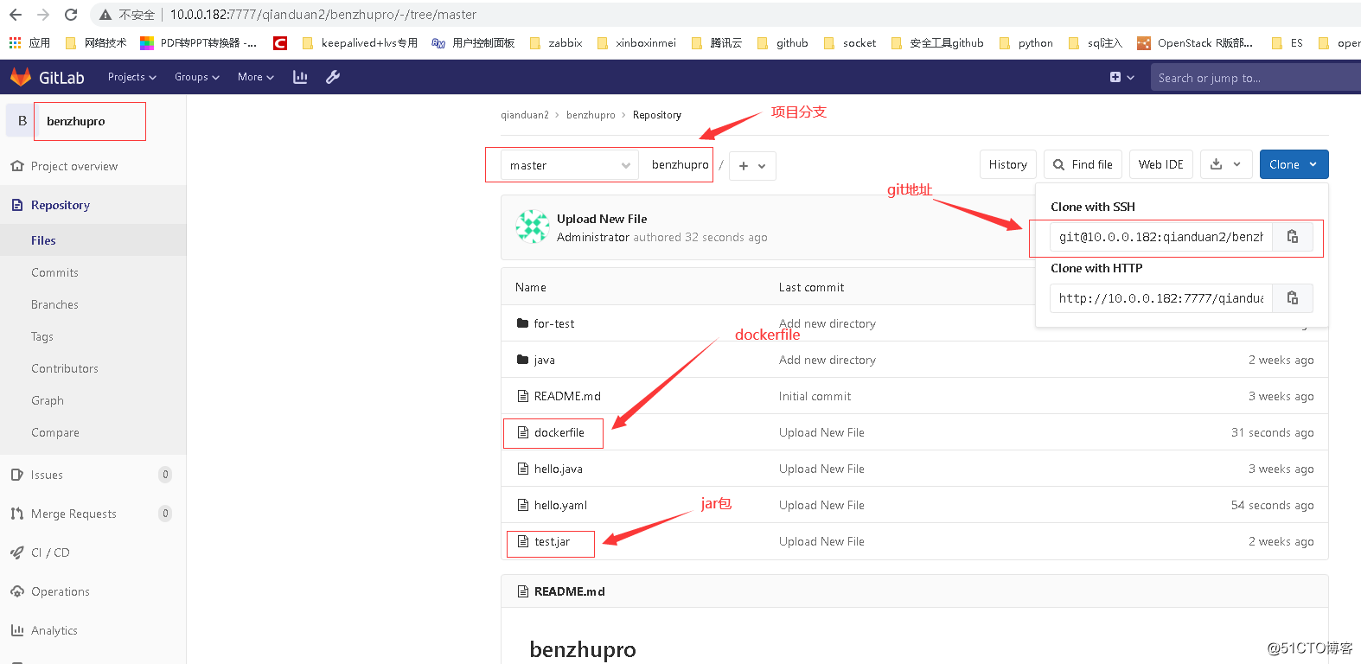Toggle the Clone dropdown button
Viewport: 1361px width, 664px height.
[x=1294, y=164]
